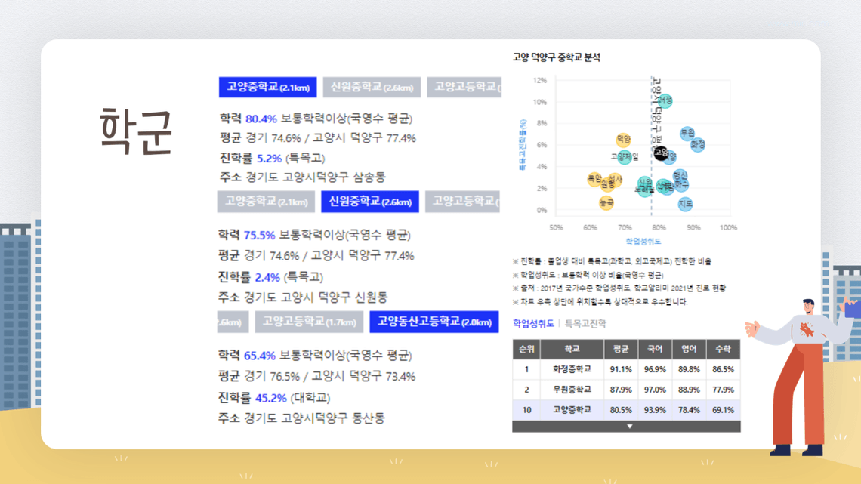Click the 69.1% math score cell
This screenshot has height=484, width=861.
click(724, 410)
